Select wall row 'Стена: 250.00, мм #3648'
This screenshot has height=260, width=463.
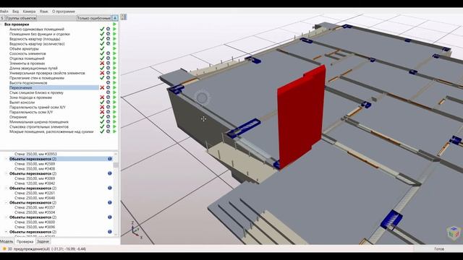tap(35, 198)
